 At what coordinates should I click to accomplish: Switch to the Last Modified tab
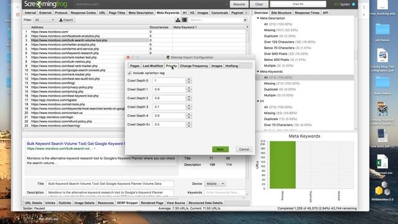click(152, 66)
